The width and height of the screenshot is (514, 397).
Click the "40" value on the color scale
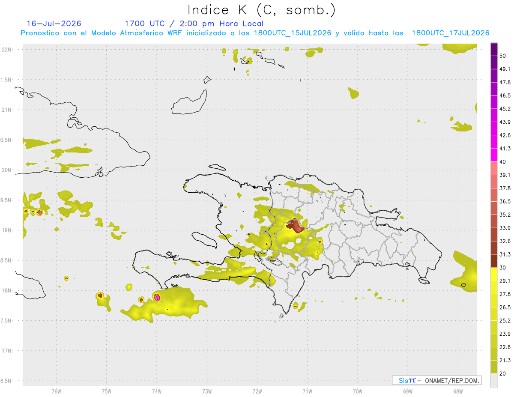click(x=503, y=162)
